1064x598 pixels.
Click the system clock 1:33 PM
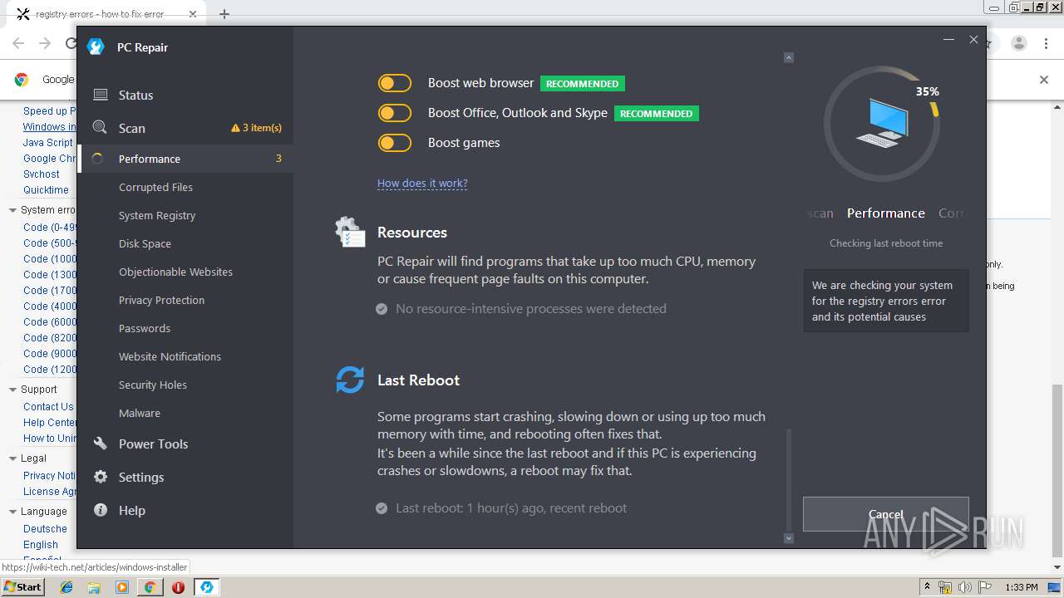tap(1021, 587)
